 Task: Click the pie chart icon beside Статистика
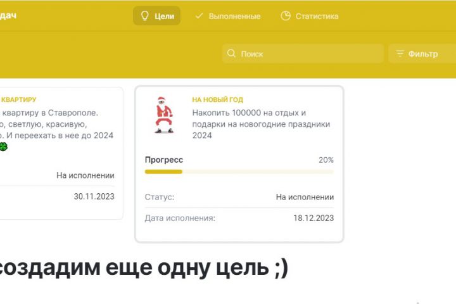click(x=286, y=16)
